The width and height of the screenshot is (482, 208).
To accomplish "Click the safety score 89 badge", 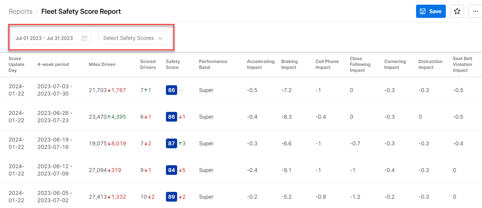I will pyautogui.click(x=171, y=197).
